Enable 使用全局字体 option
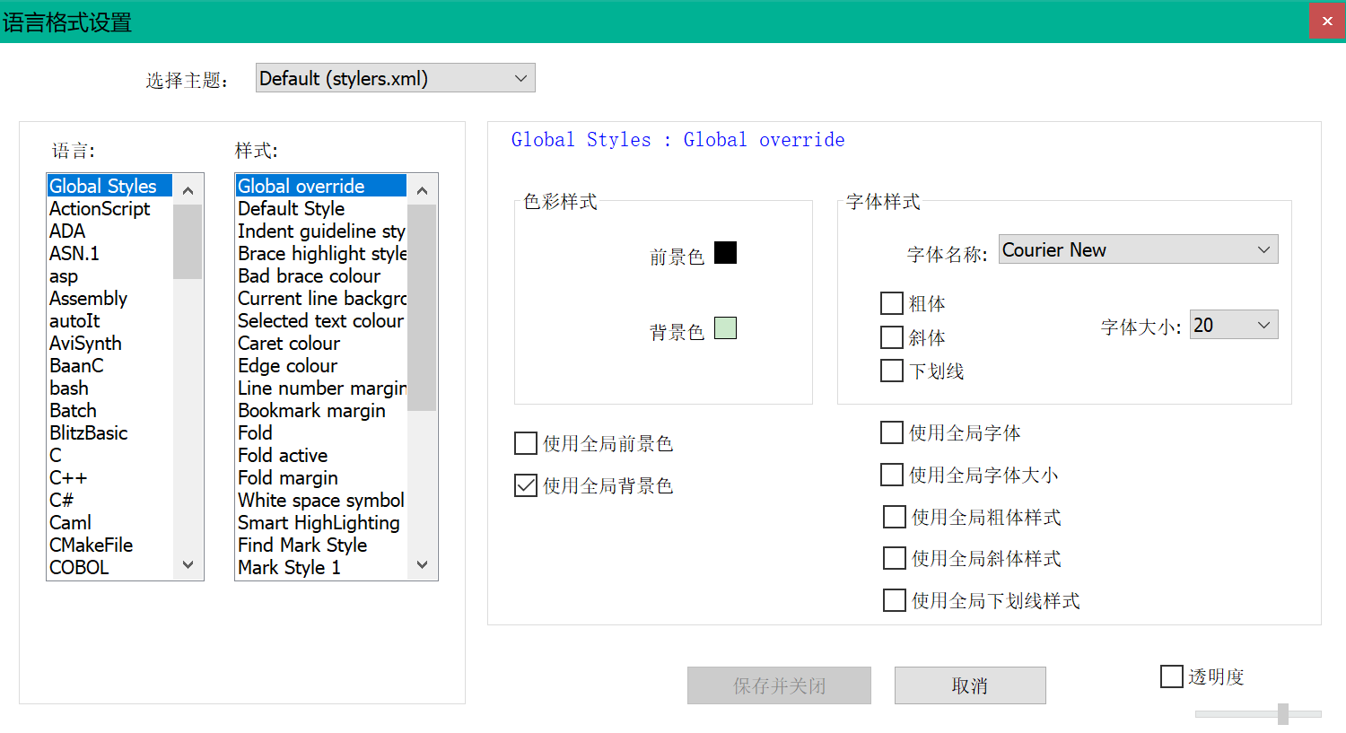1346x733 pixels. (x=891, y=432)
